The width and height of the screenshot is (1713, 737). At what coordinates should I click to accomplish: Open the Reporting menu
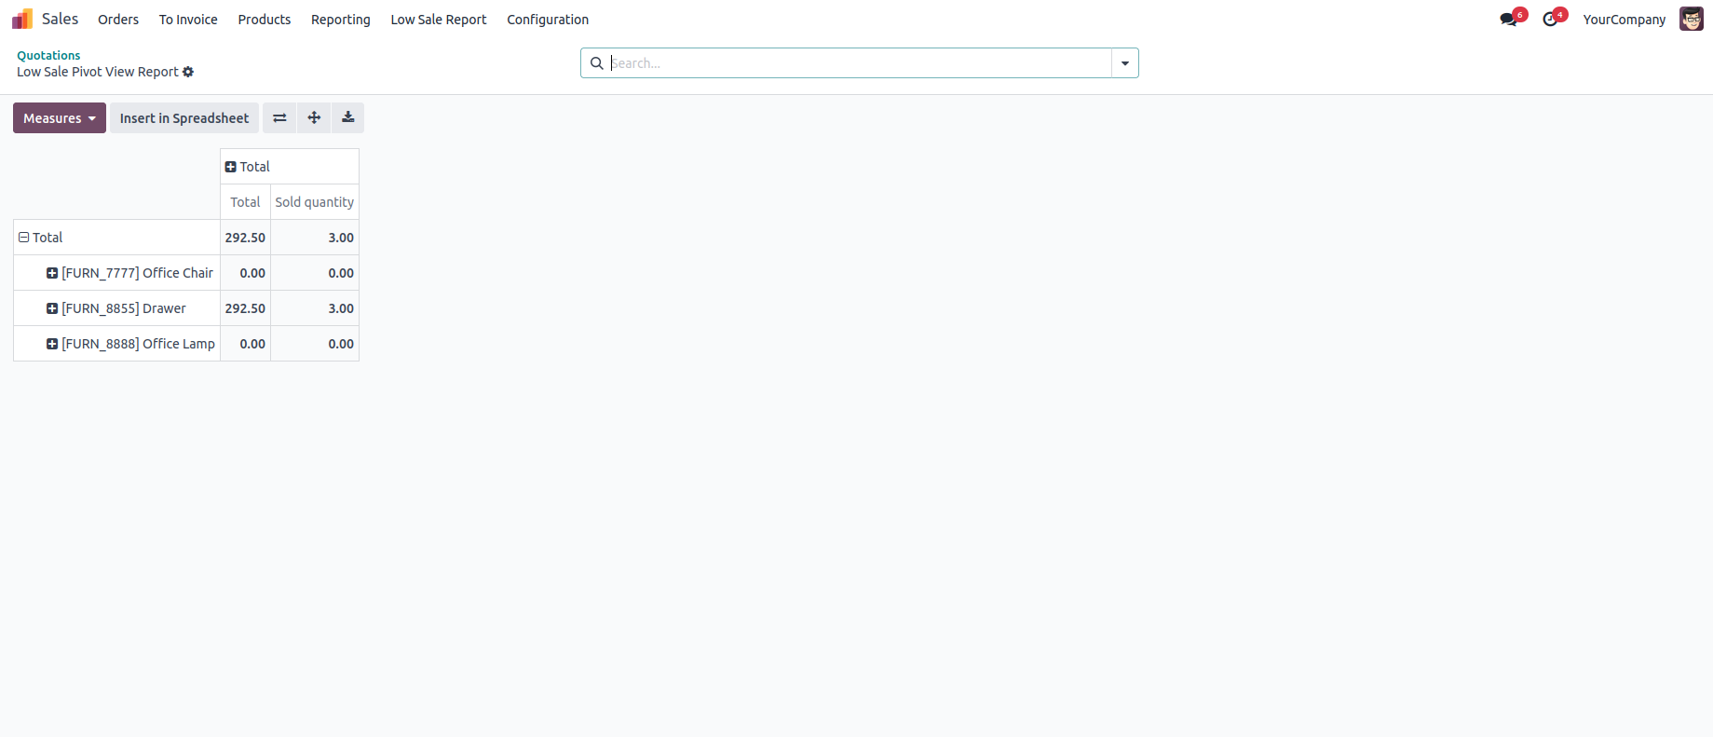coord(341,20)
